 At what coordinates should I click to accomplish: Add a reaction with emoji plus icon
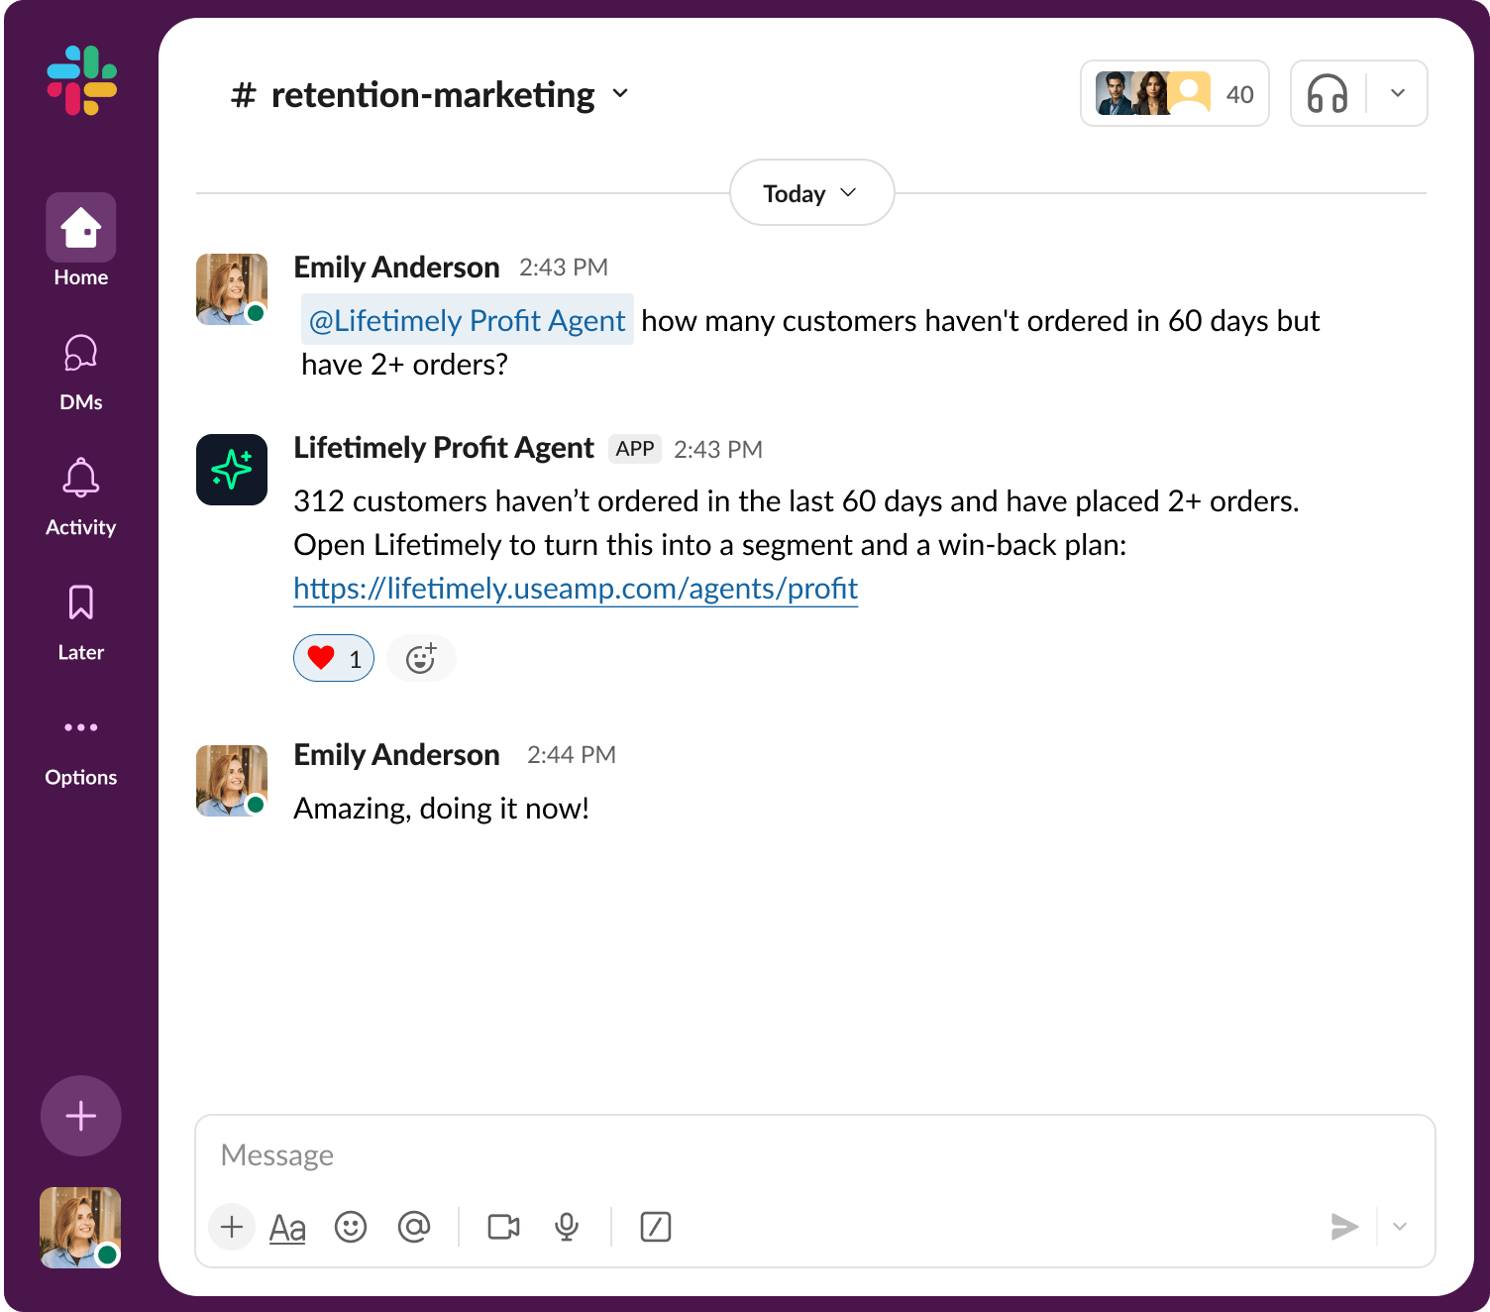coord(421,658)
